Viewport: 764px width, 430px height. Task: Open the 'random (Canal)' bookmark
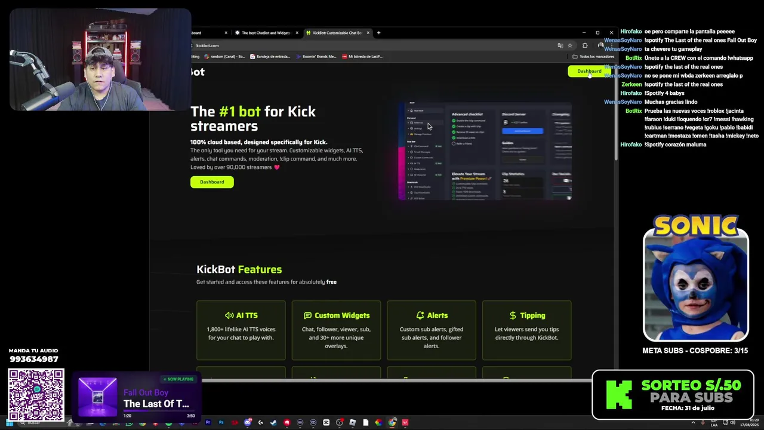click(225, 57)
